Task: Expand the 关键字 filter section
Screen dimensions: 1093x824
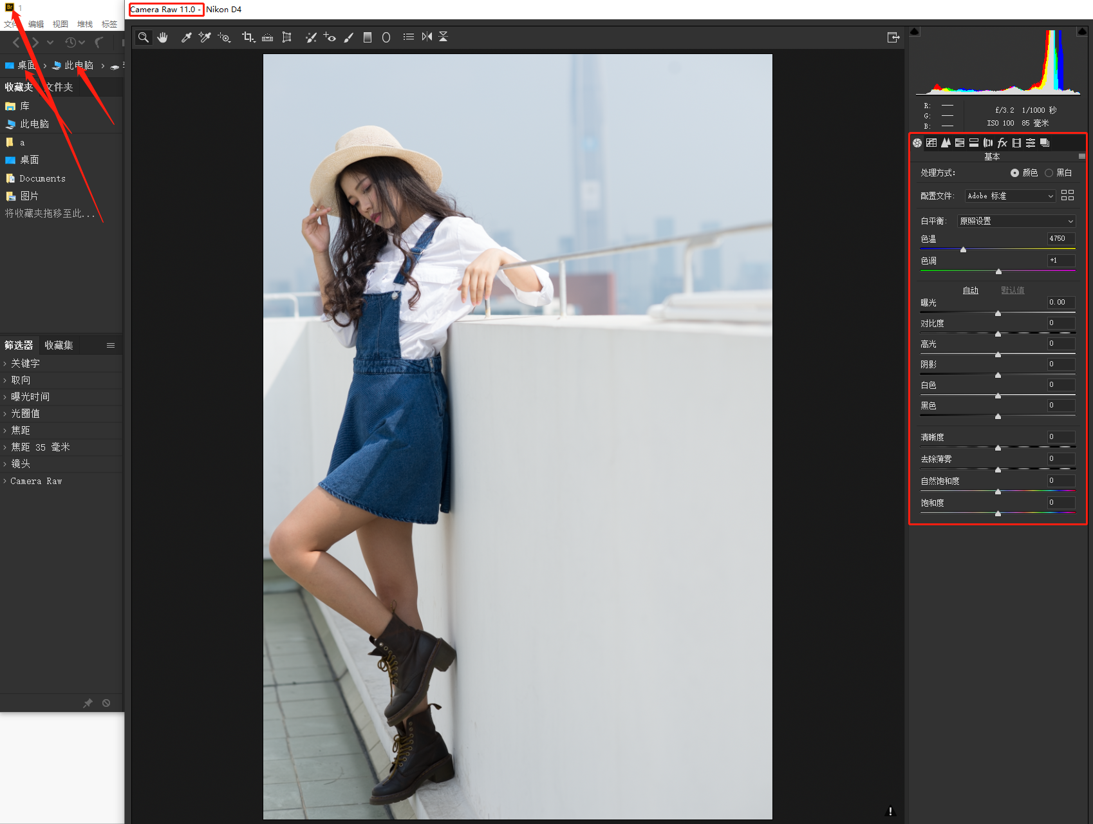Action: pos(24,364)
